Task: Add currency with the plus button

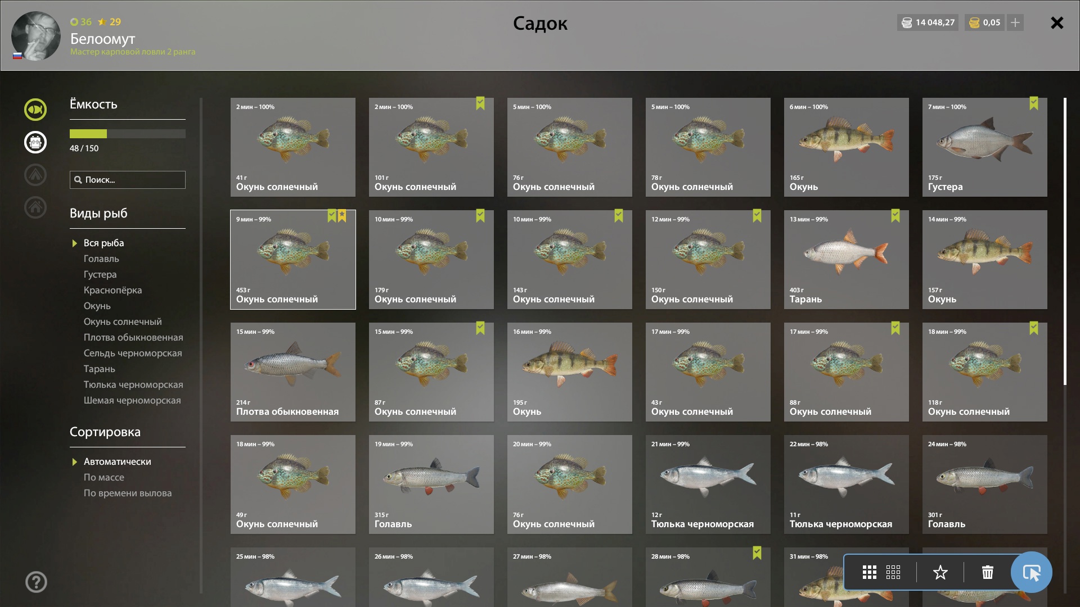Action: pos(1015,22)
